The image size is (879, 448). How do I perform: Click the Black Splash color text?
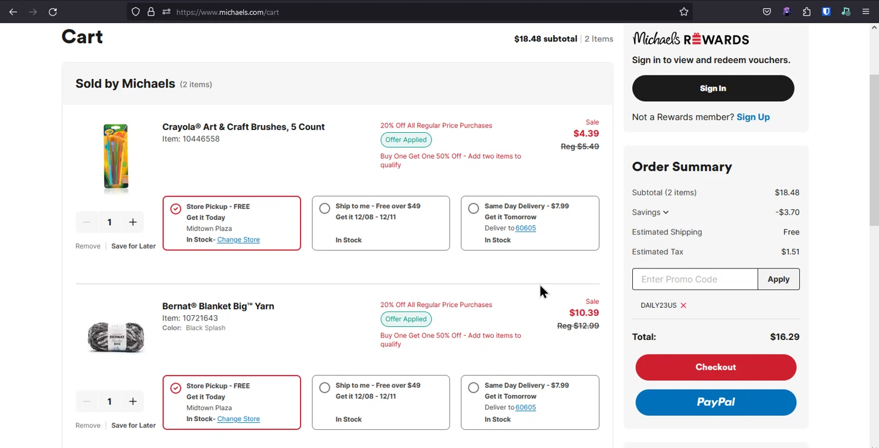206,328
